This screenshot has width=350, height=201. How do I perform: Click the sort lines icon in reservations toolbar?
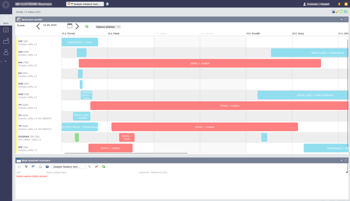[x=33, y=167]
